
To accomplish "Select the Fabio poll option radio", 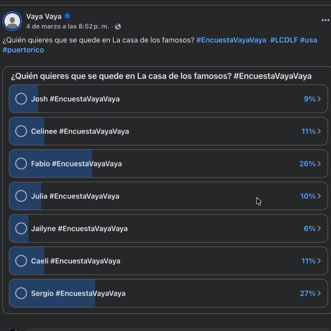I will tap(21, 164).
